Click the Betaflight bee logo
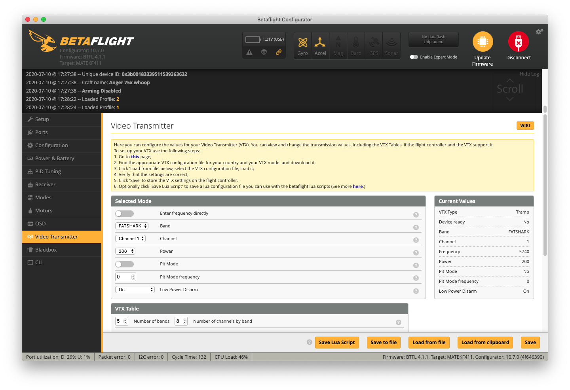Image resolution: width=570 pixels, height=390 pixels. (x=43, y=41)
